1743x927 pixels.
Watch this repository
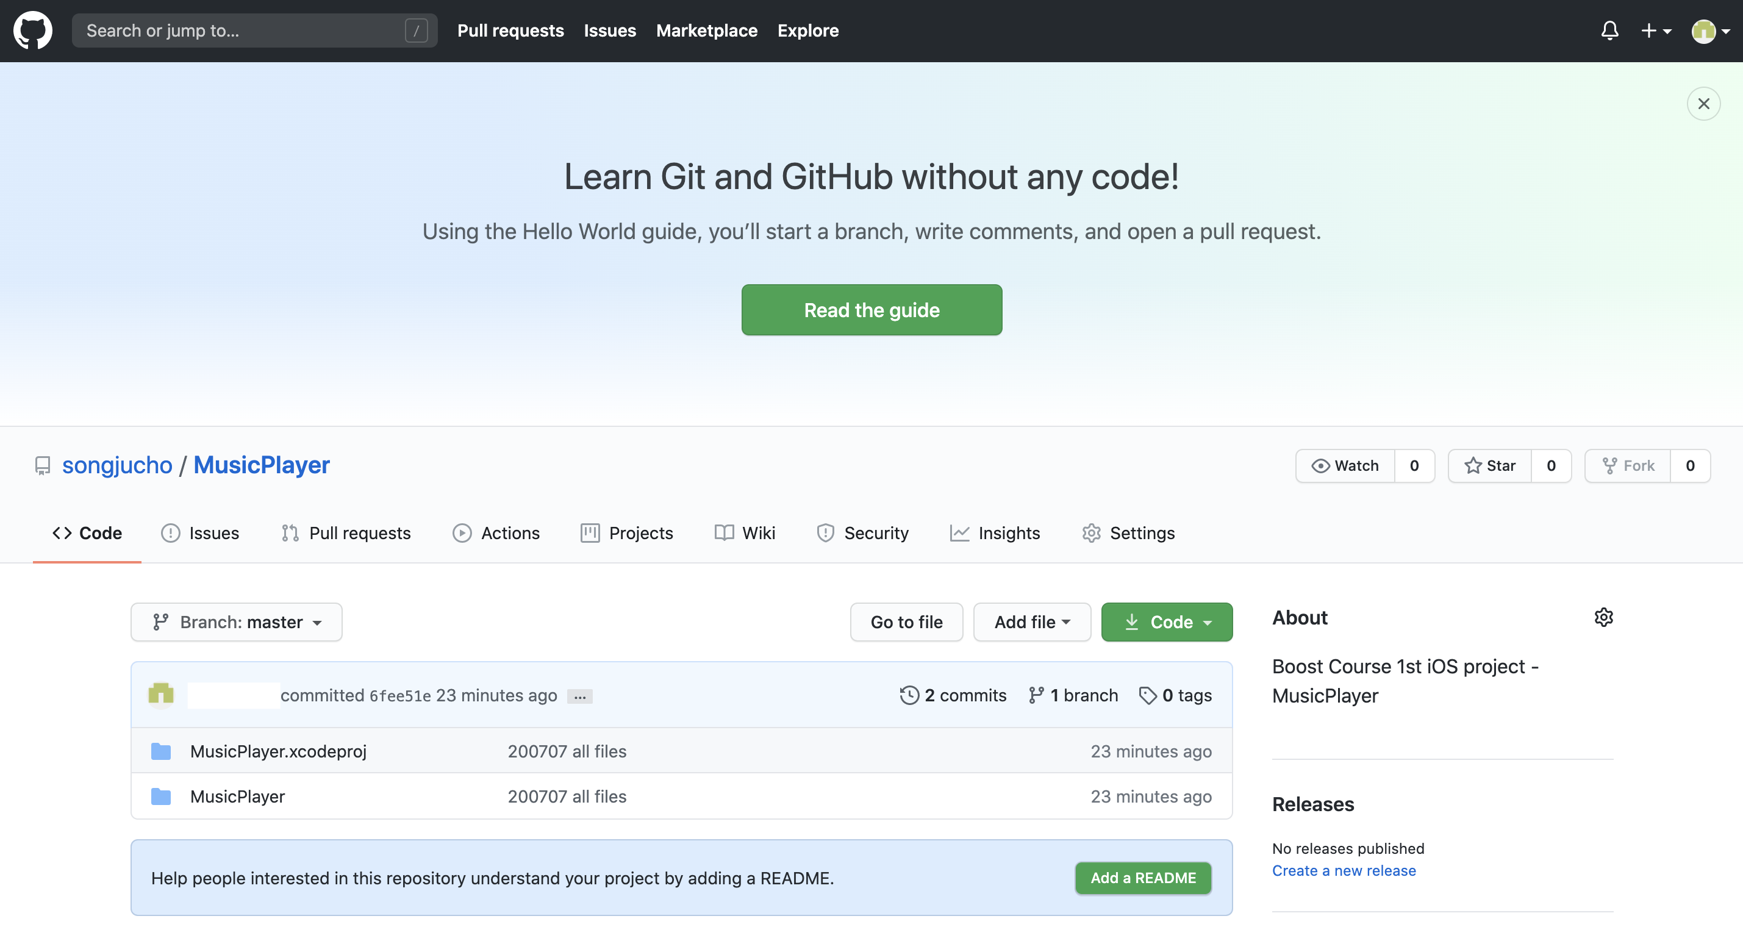point(1345,465)
